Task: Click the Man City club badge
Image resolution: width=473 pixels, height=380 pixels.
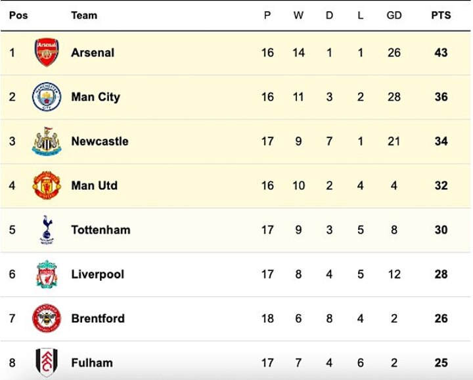Action: pos(47,97)
